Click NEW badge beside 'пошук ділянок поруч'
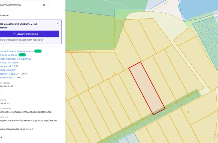The image size is (218, 143). pyautogui.click(x=38, y=51)
